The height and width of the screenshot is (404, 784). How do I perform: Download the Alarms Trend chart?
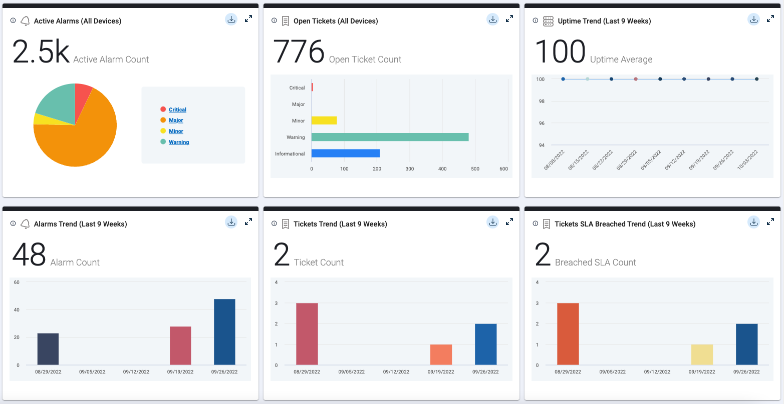point(231,222)
